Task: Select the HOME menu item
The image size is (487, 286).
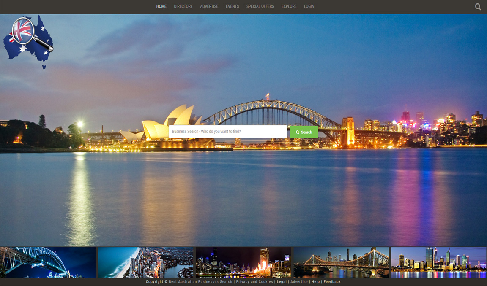Action: click(161, 6)
